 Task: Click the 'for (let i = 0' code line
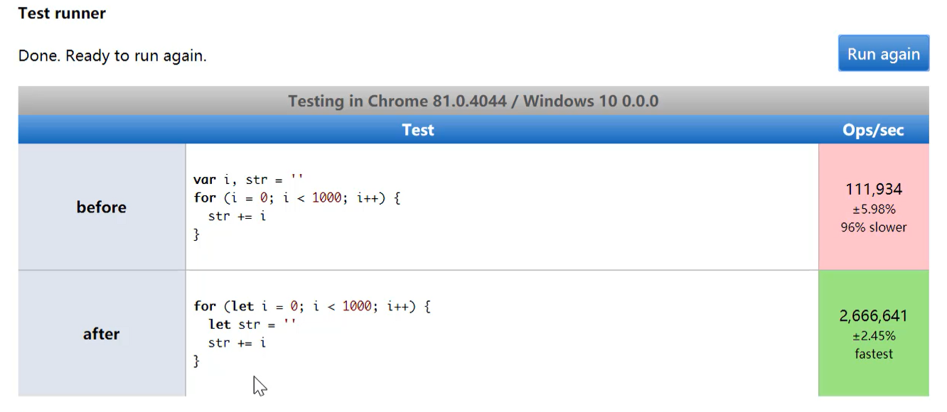click(312, 306)
